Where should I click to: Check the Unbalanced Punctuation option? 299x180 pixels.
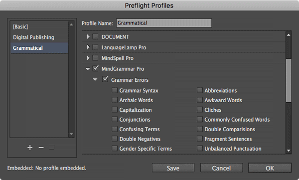200,148
